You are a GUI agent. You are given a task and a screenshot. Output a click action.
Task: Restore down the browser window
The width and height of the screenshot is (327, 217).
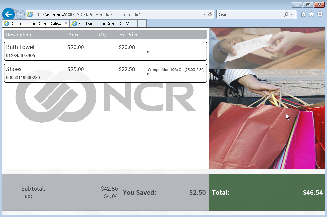308,5
